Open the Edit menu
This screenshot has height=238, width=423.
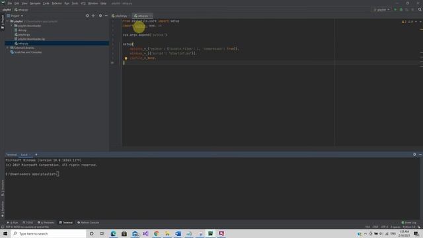coord(17,3)
